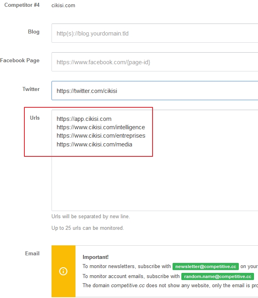Click the Twitter field label
The height and width of the screenshot is (298, 258).
[x=31, y=89]
